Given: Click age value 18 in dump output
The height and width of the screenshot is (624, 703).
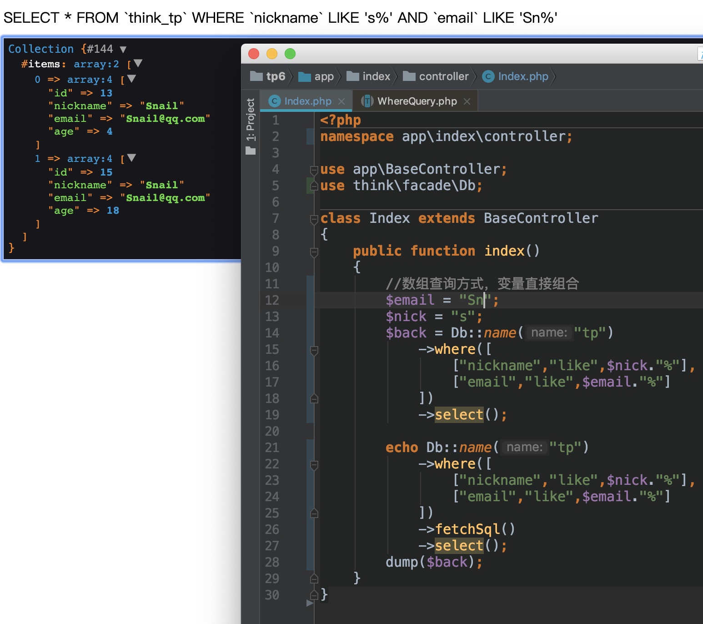Looking at the screenshot, I should (x=113, y=211).
